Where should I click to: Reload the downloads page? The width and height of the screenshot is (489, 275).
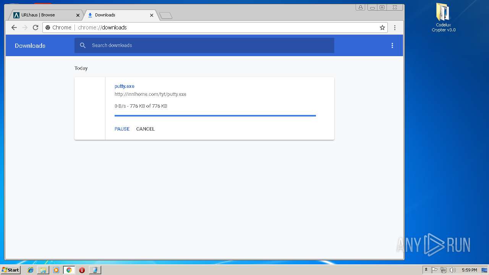(x=36, y=27)
